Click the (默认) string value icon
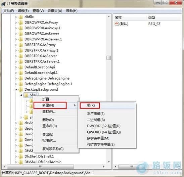The image size is (184, 177). click(117, 24)
